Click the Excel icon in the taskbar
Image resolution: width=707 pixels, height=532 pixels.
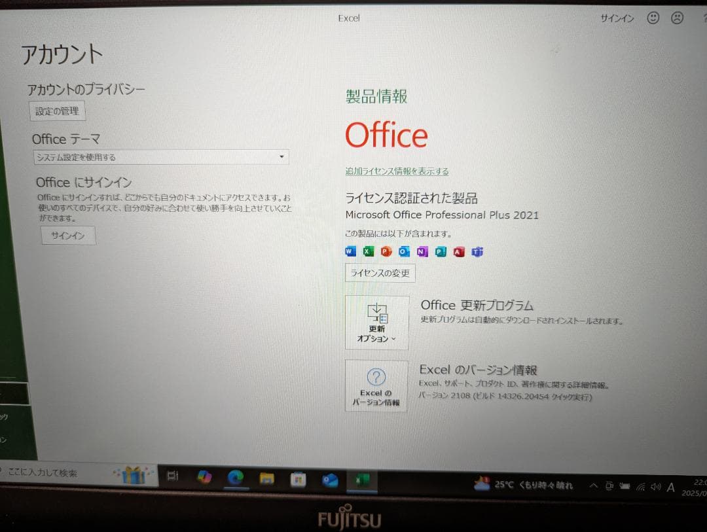[x=361, y=480]
